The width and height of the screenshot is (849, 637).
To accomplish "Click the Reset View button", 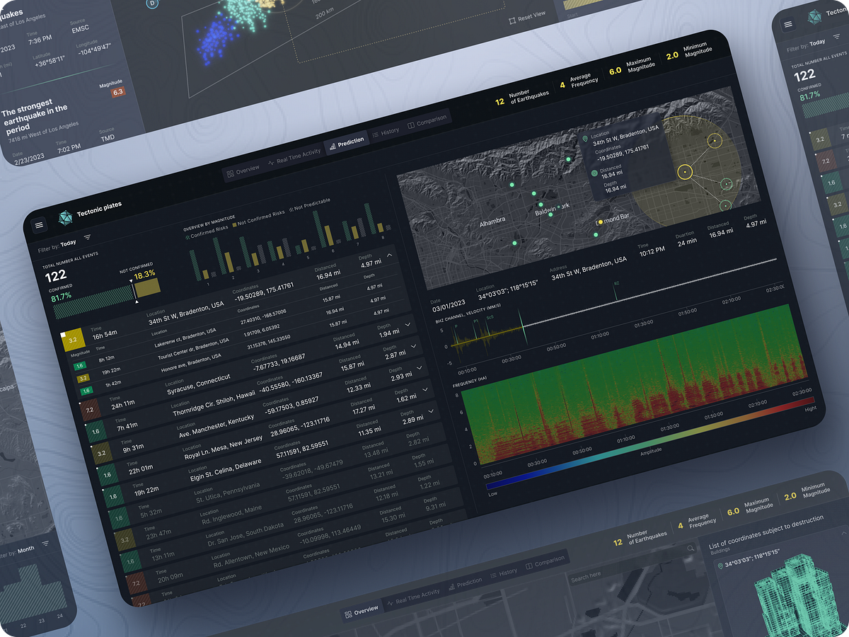I will [x=527, y=17].
